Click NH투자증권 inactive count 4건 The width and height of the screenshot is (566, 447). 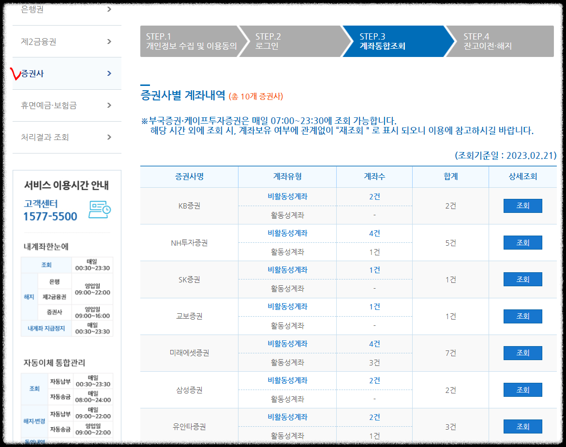pyautogui.click(x=374, y=234)
